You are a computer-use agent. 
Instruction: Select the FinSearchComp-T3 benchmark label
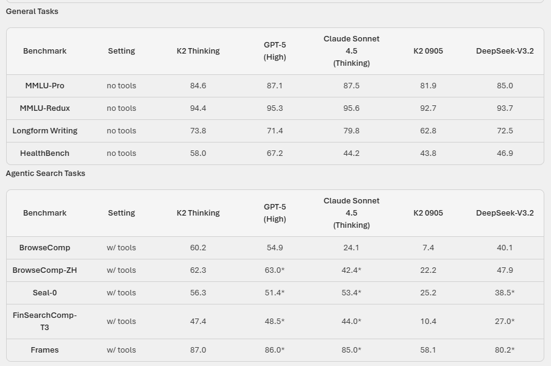click(44, 322)
